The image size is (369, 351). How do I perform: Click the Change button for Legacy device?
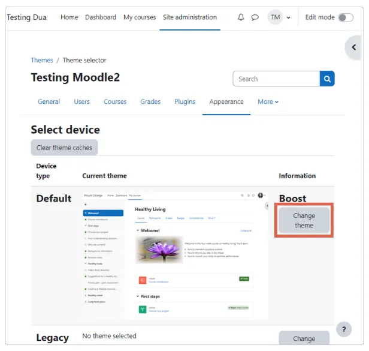(x=304, y=338)
